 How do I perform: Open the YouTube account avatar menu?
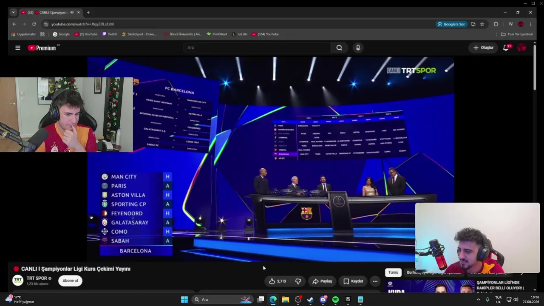521,48
